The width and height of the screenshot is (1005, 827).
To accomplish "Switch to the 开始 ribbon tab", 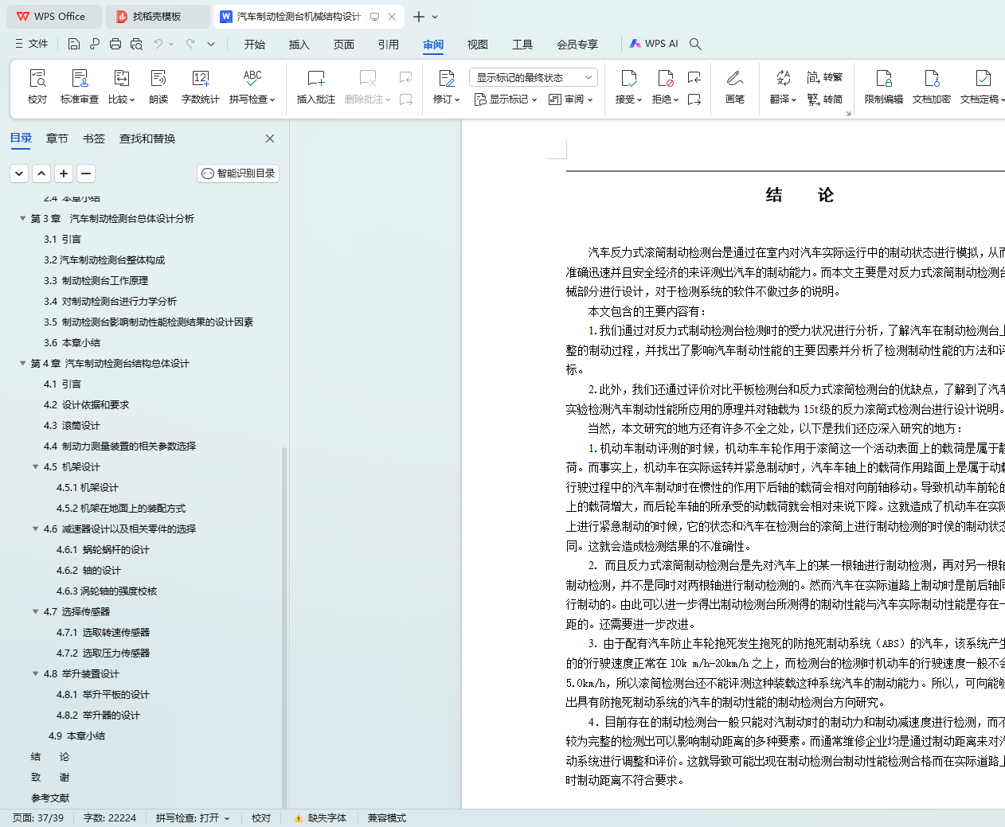I will pyautogui.click(x=255, y=45).
